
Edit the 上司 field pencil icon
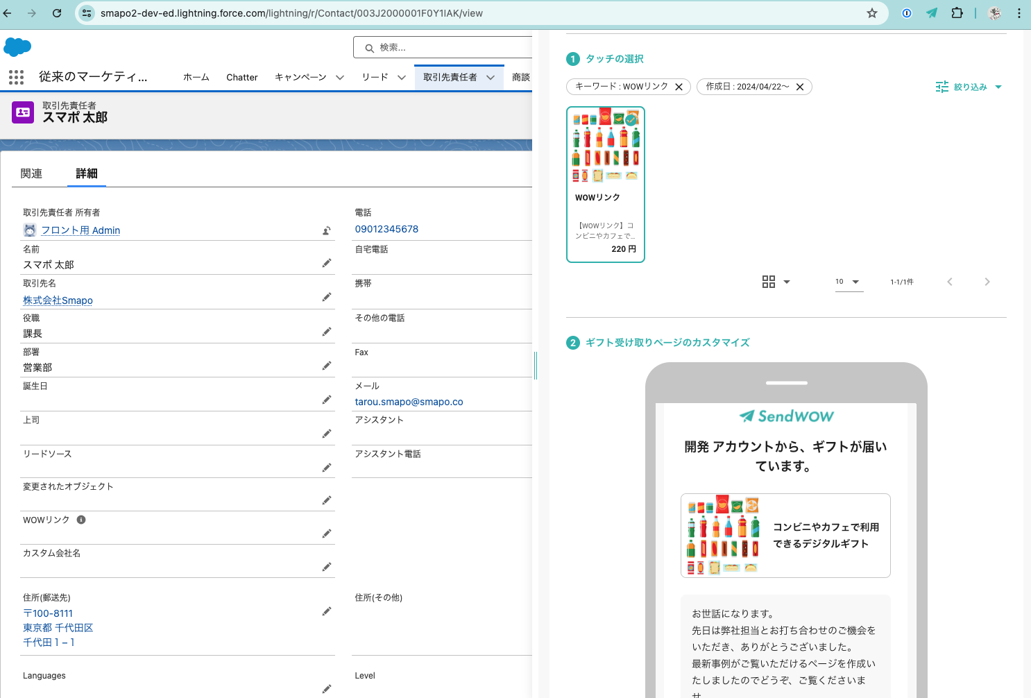(326, 434)
